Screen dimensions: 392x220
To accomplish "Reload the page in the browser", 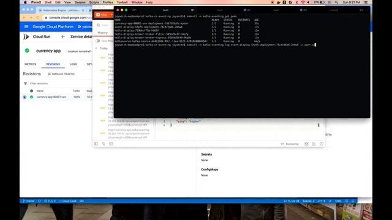I will 37,18.
